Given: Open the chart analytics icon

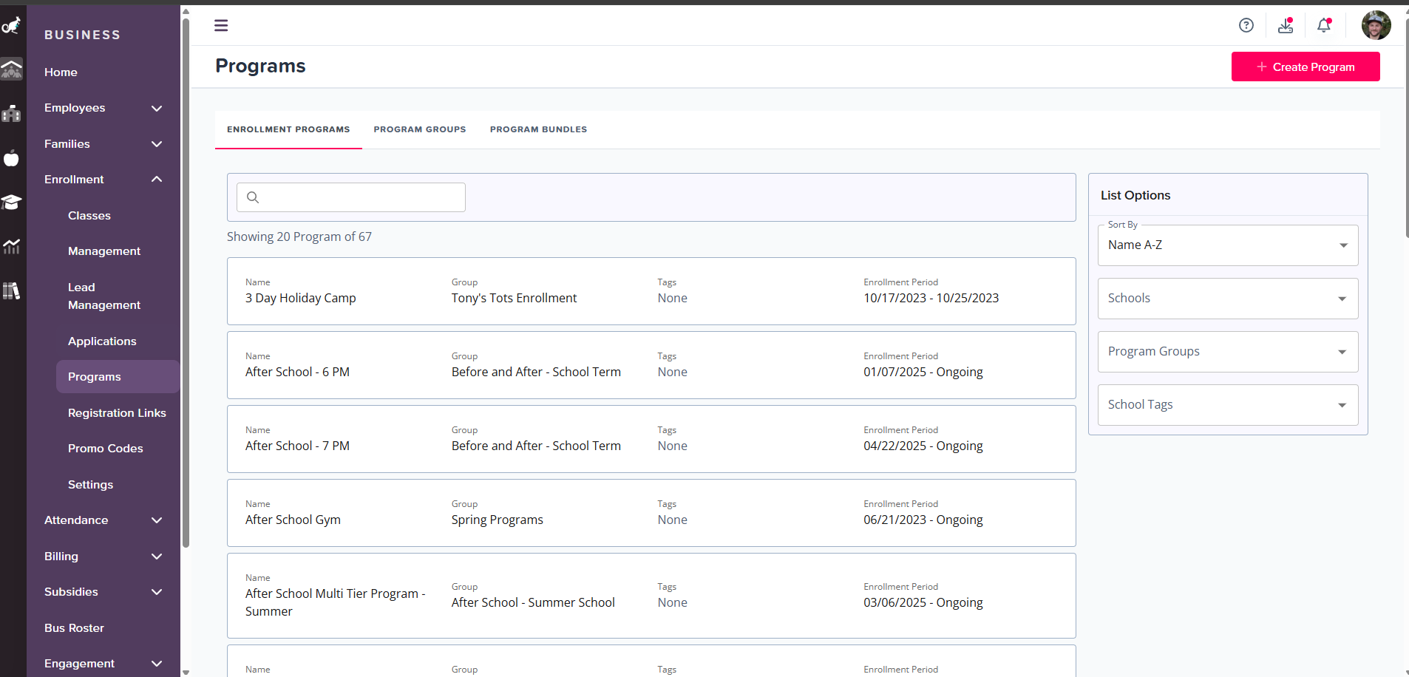Looking at the screenshot, I should point(11,246).
